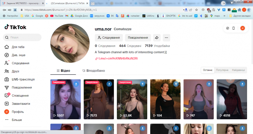Open Слідкування in the sidebar
The height and width of the screenshot is (134, 253).
click(17, 63)
